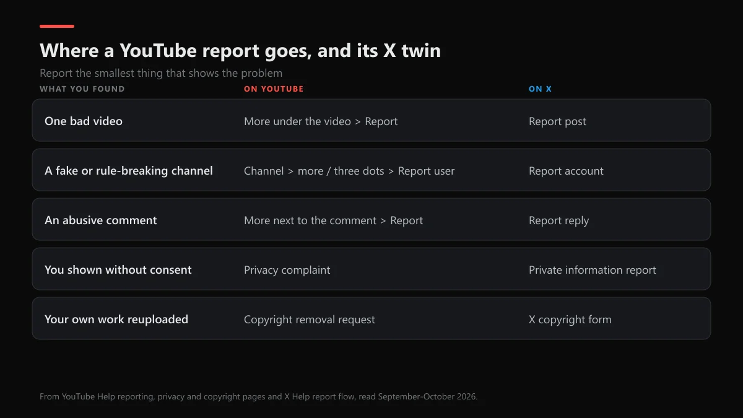Click the 'Privacy complaint' cell
Screen dimensions: 743x418
point(287,270)
